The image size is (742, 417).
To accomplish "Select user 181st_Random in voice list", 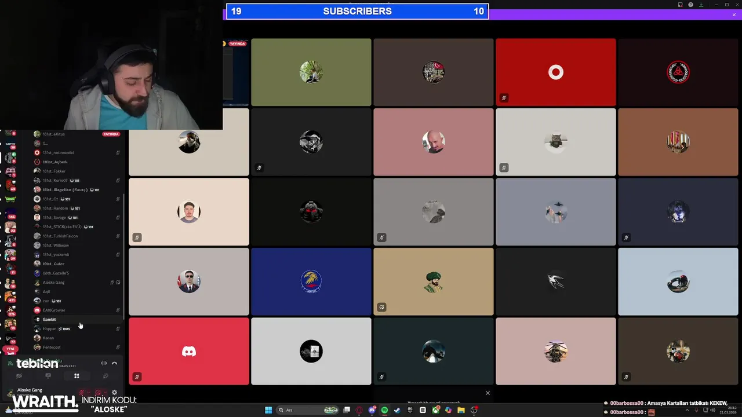I will coord(77,208).
